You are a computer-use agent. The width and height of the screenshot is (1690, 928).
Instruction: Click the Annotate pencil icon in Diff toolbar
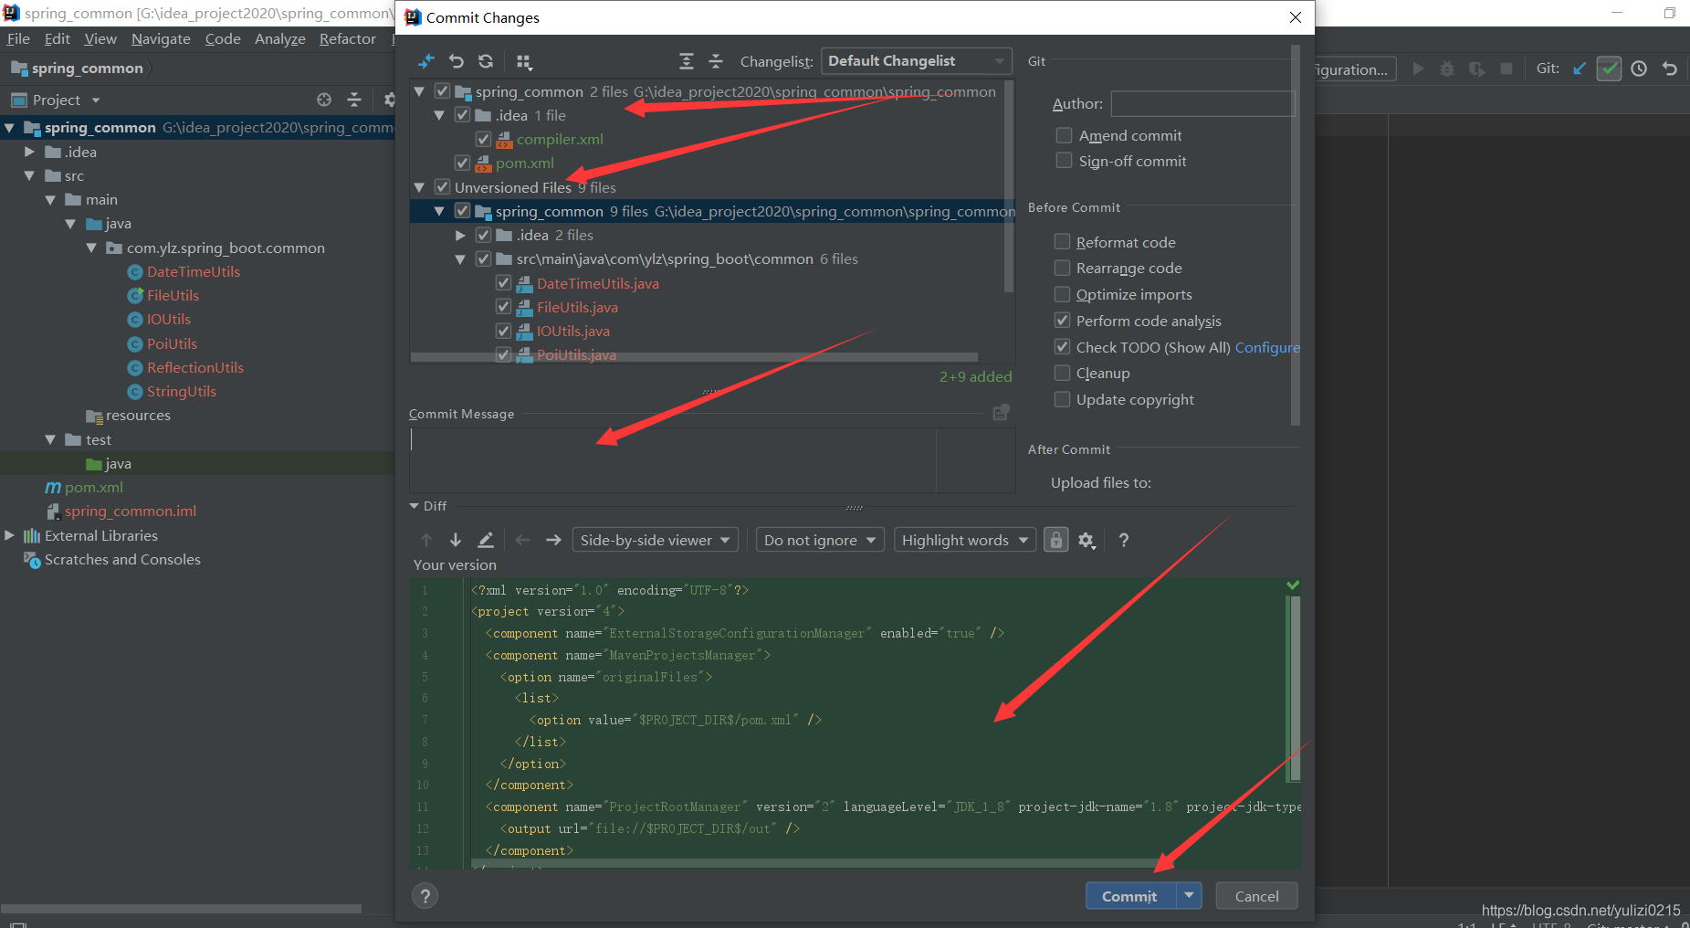485,540
